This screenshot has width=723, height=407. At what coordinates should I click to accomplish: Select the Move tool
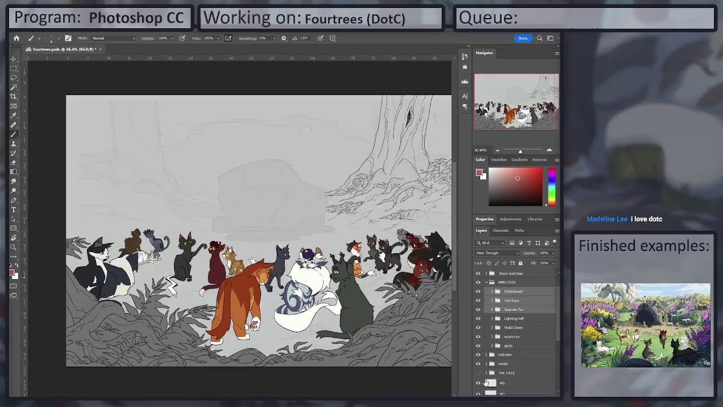(13, 58)
